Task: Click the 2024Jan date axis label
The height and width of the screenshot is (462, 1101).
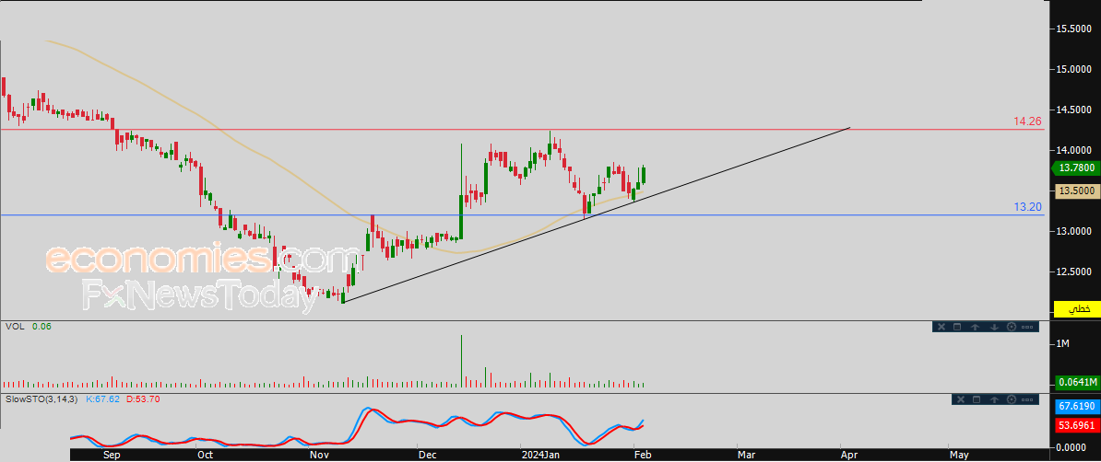Action: tap(541, 455)
